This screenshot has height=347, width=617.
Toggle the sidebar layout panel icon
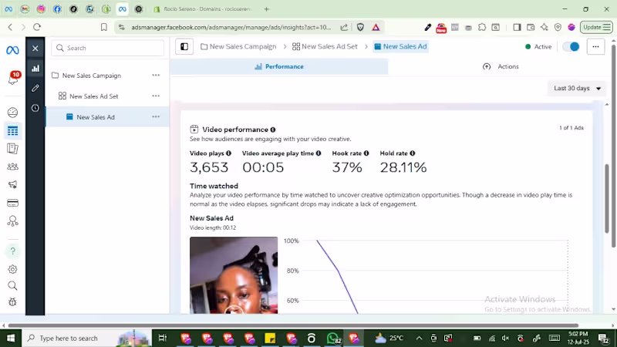coord(184,46)
